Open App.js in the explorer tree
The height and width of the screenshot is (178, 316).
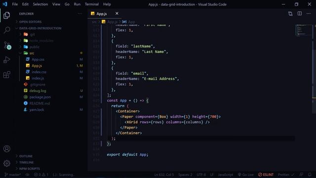(x=37, y=66)
